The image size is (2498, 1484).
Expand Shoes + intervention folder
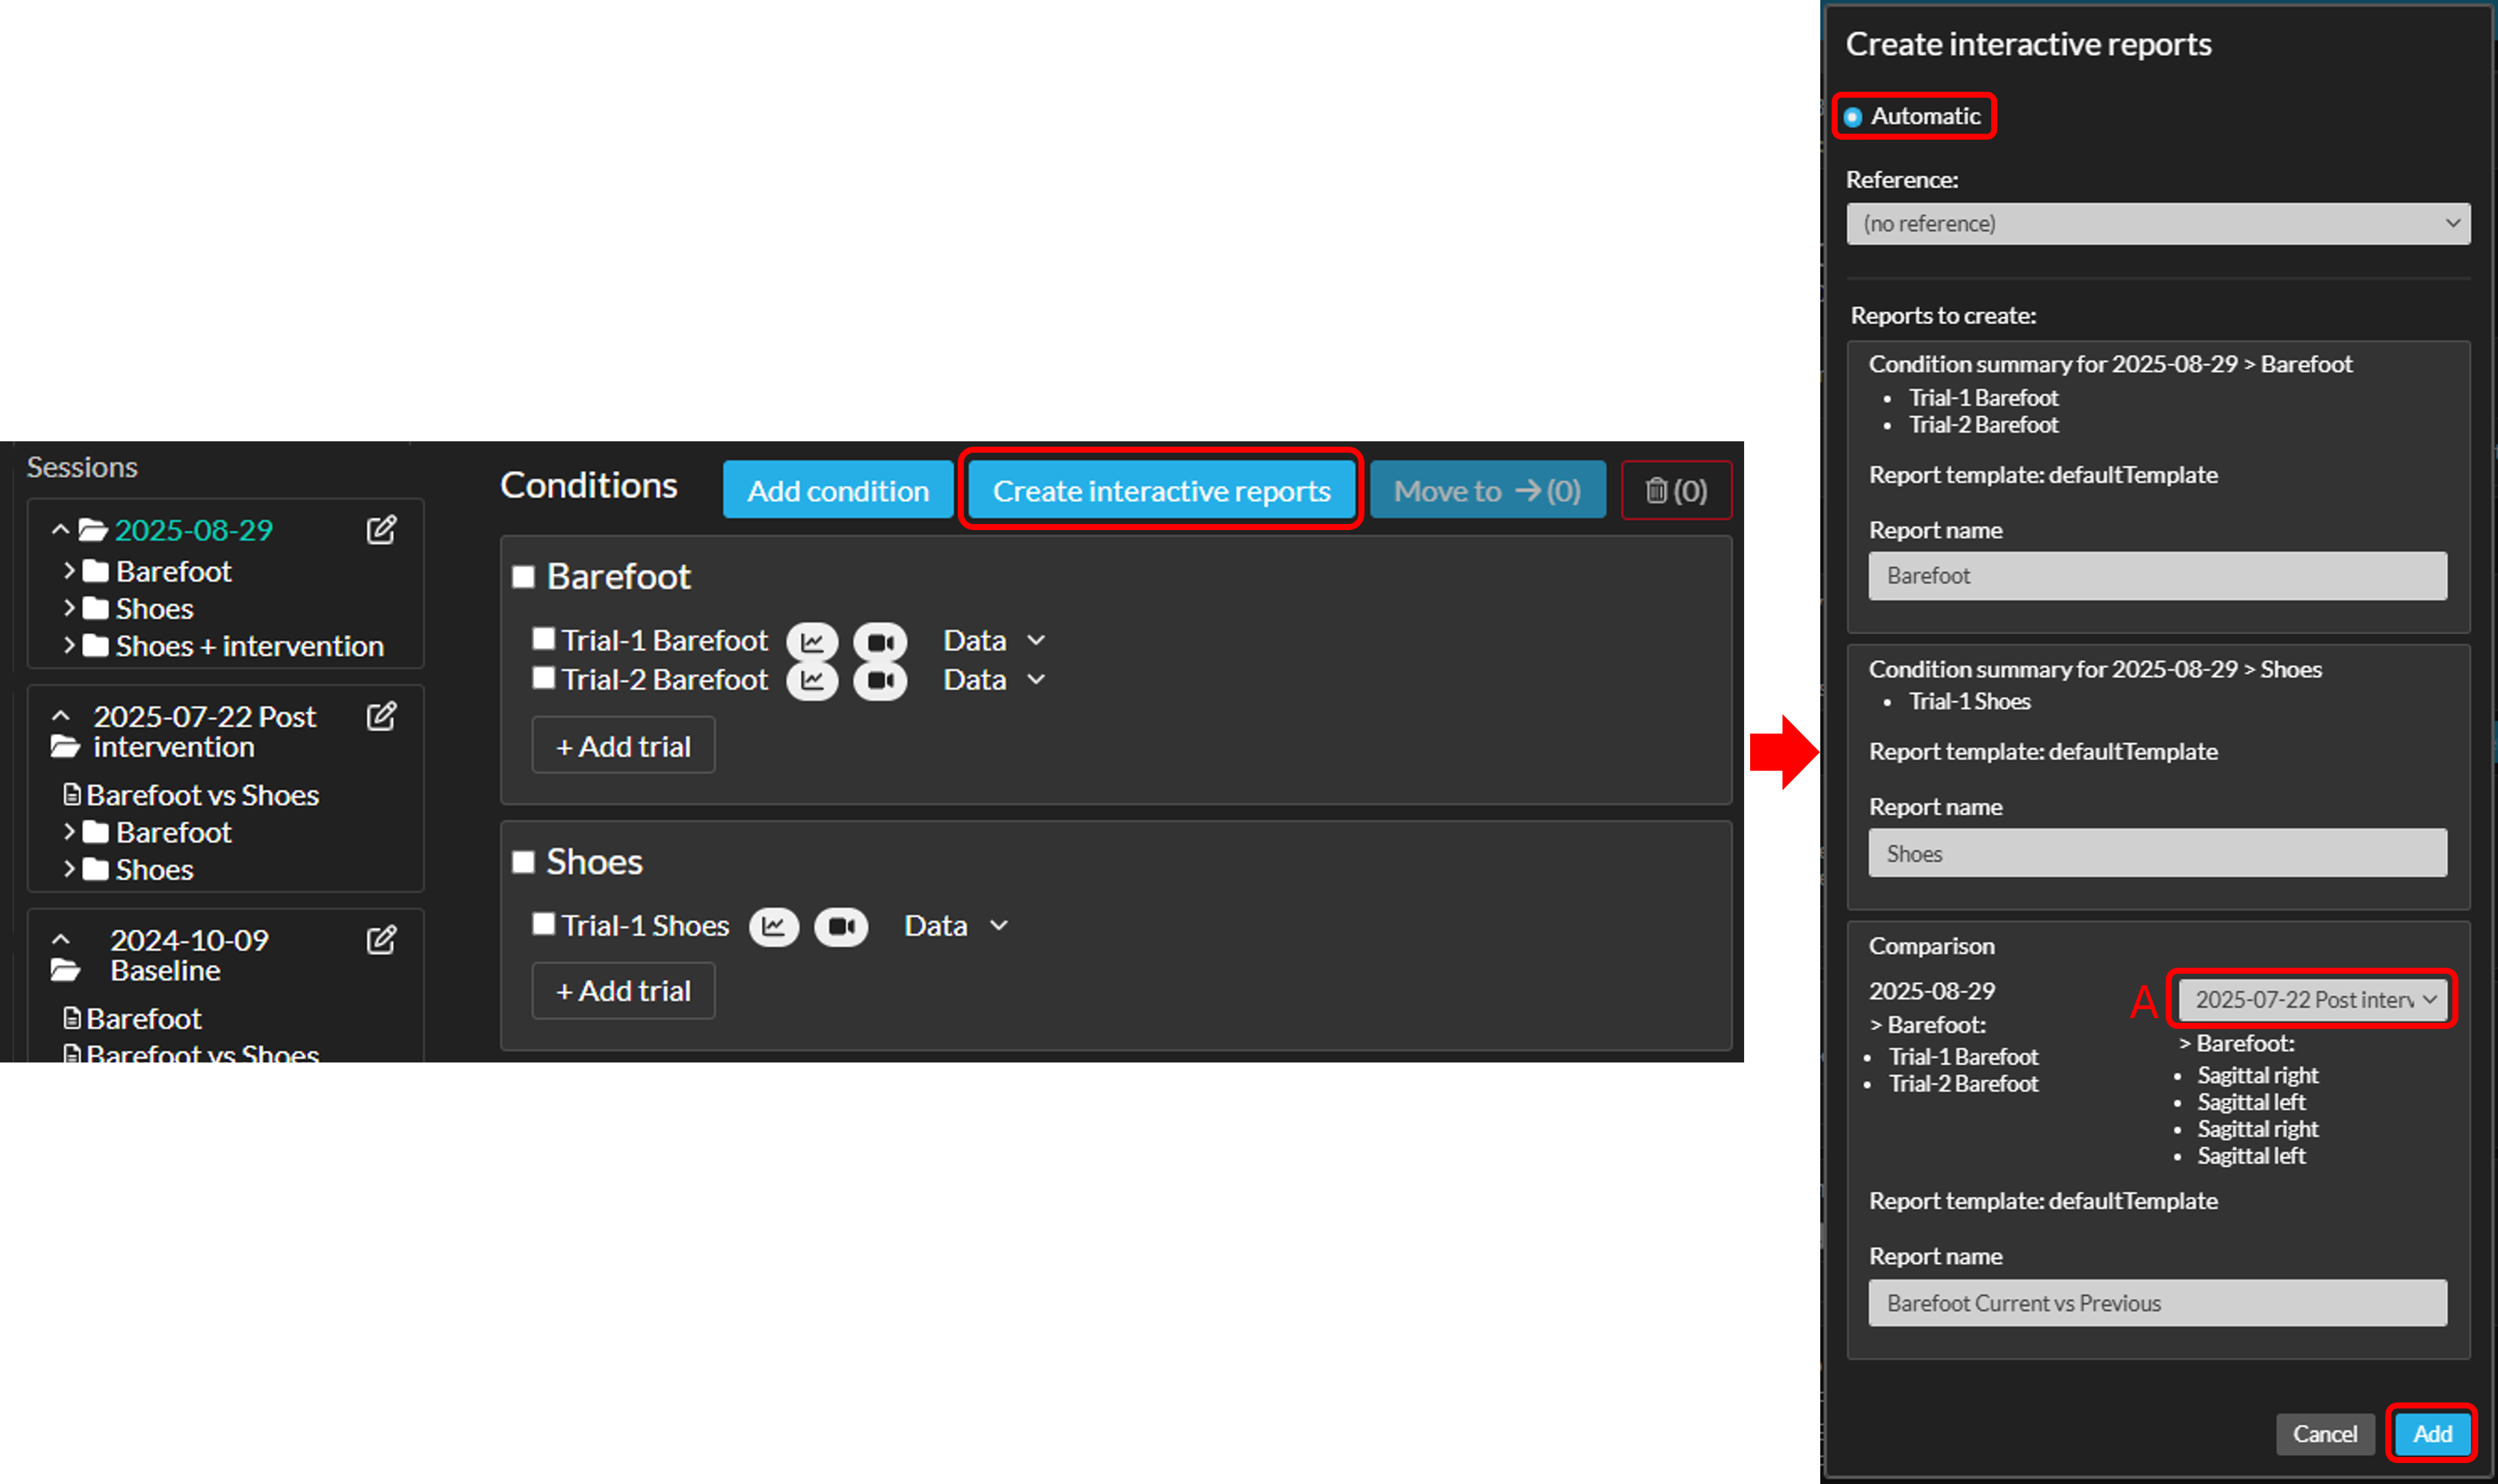pos(69,646)
